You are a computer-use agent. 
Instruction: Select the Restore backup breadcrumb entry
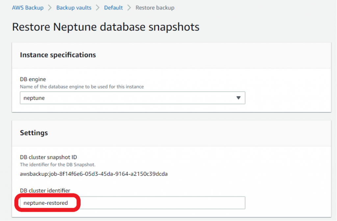pos(155,8)
